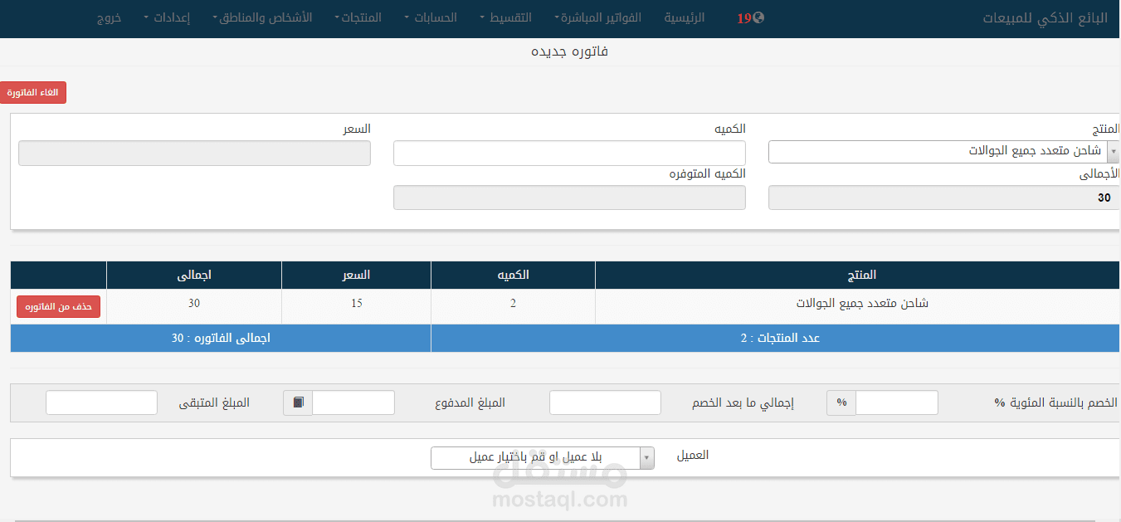Click the المبلغ المتبقى remaining amount field

[x=101, y=402]
